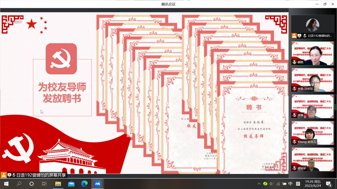Expand hidden icons in the system tray
This screenshot has height=189, width=337.
pyautogui.click(x=259, y=184)
